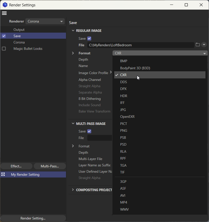Screen dimensions: 209x222
Task: Pick DPX as the save format
Action: [160, 89]
